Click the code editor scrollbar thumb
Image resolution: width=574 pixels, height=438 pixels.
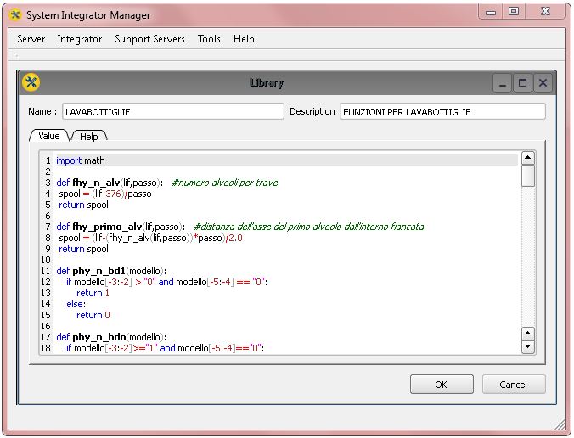pyautogui.click(x=527, y=176)
